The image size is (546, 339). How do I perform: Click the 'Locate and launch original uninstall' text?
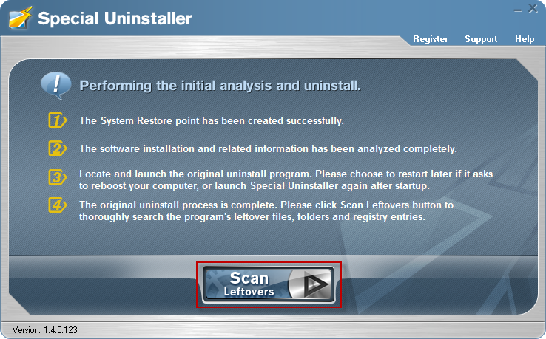[x=286, y=179]
